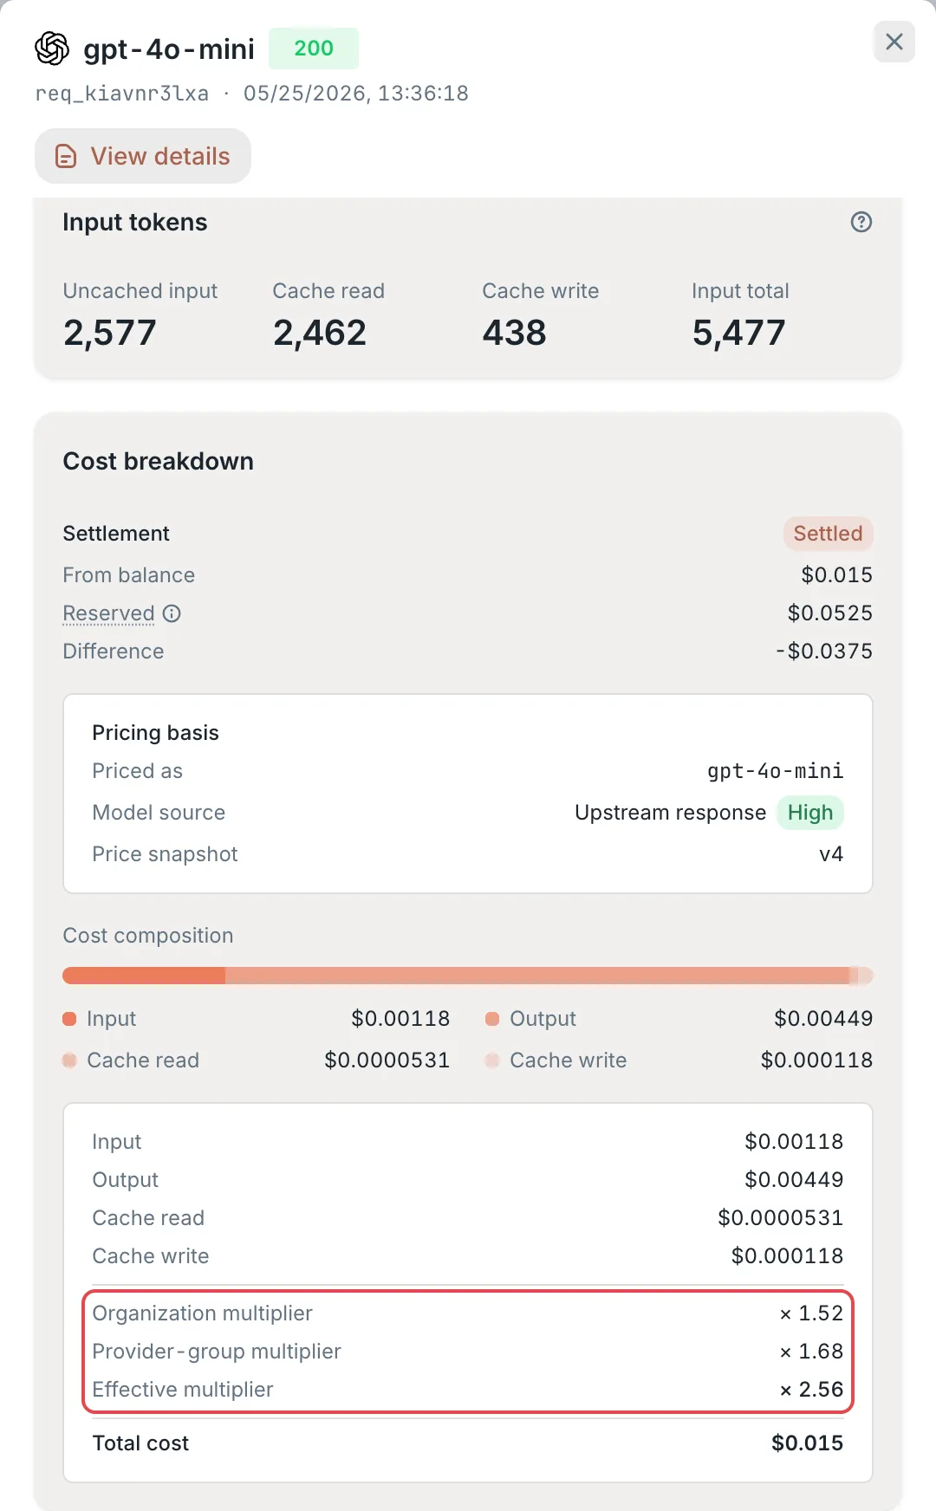Click the Effective multiplier value × 2.56
Image resolution: width=936 pixels, height=1511 pixels.
811,1390
